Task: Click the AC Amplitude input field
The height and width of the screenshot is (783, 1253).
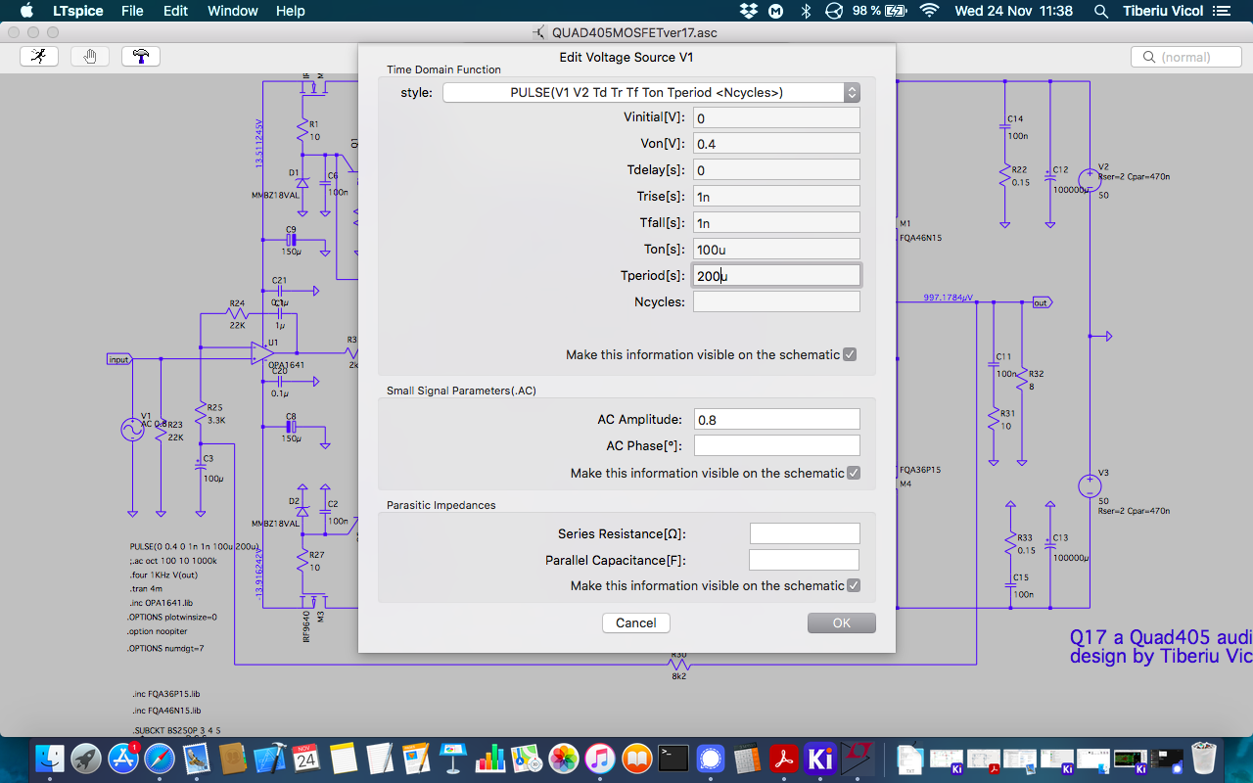Action: click(x=776, y=419)
